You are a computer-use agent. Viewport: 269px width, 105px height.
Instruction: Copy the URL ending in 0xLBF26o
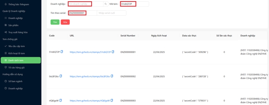pos(112,76)
